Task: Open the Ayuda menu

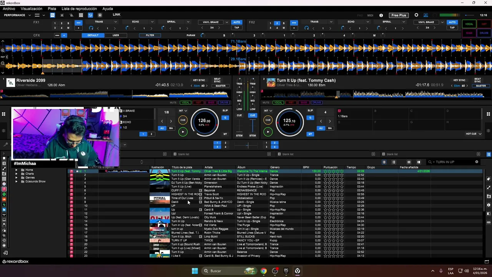Action: pos(108,8)
